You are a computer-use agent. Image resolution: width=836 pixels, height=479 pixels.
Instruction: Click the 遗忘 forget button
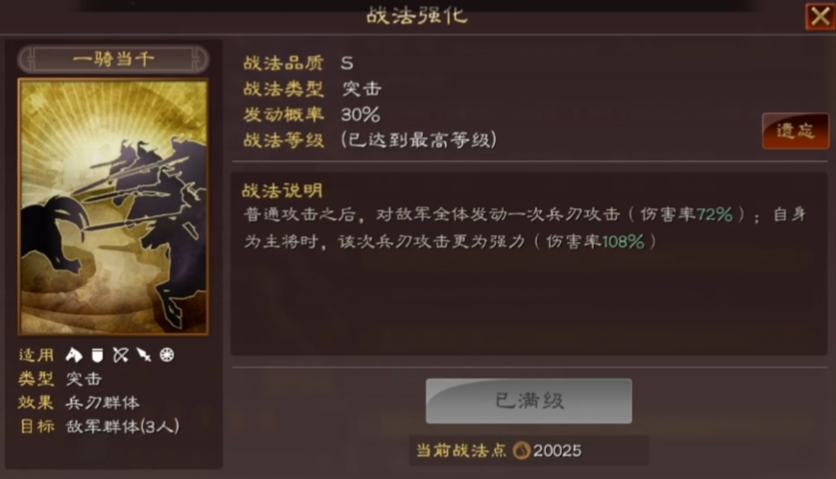click(x=796, y=132)
